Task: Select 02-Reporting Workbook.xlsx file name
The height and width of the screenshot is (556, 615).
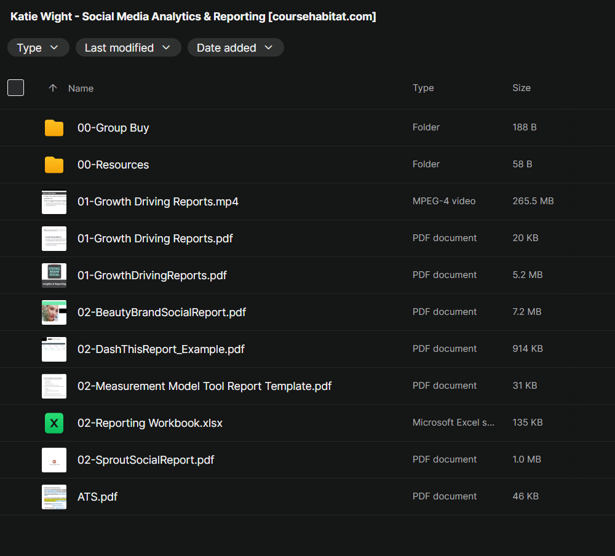Action: (x=150, y=423)
